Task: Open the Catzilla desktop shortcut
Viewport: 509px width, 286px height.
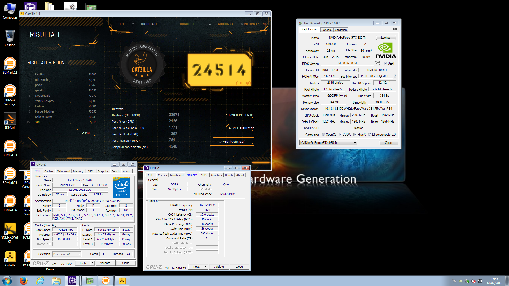Action: point(10,258)
